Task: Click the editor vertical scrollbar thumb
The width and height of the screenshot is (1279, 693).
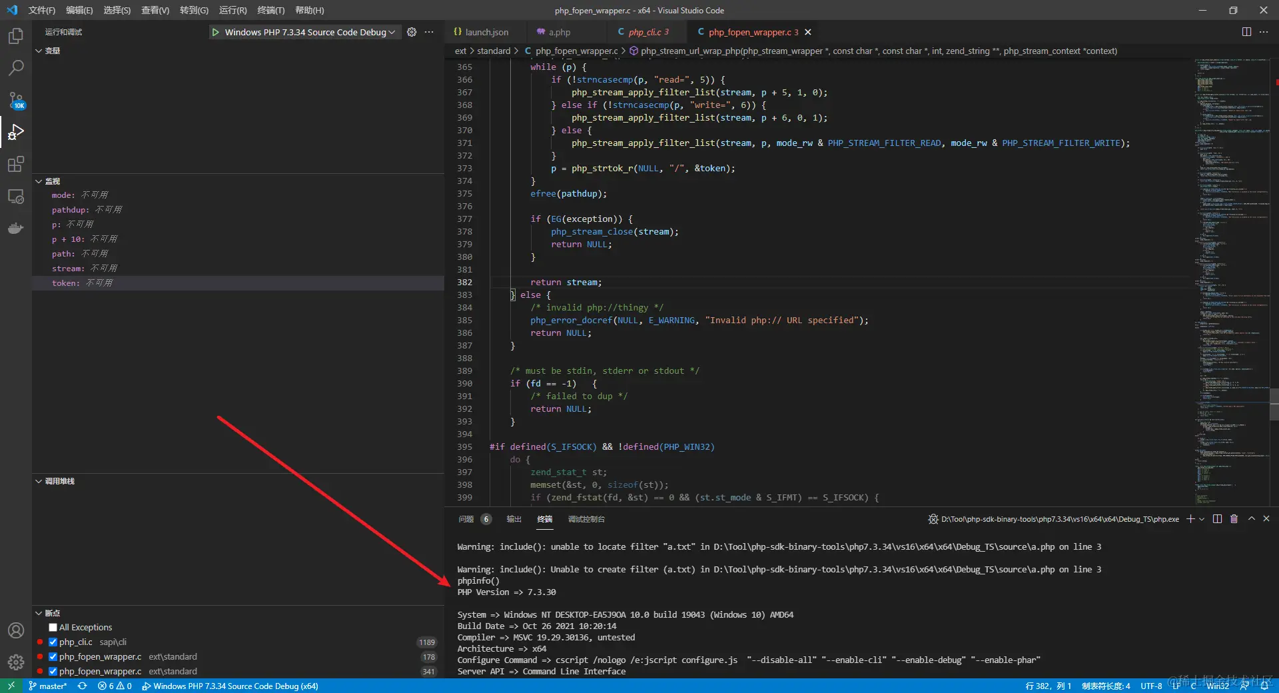Action: tap(1274, 404)
